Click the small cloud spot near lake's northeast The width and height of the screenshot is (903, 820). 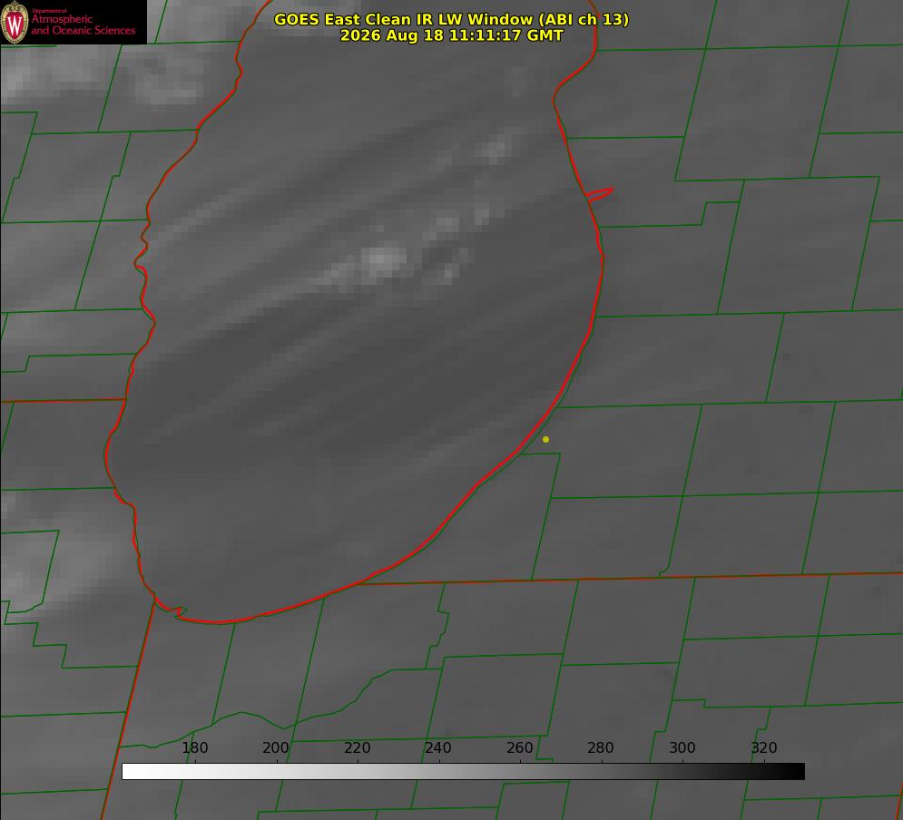coord(496,150)
